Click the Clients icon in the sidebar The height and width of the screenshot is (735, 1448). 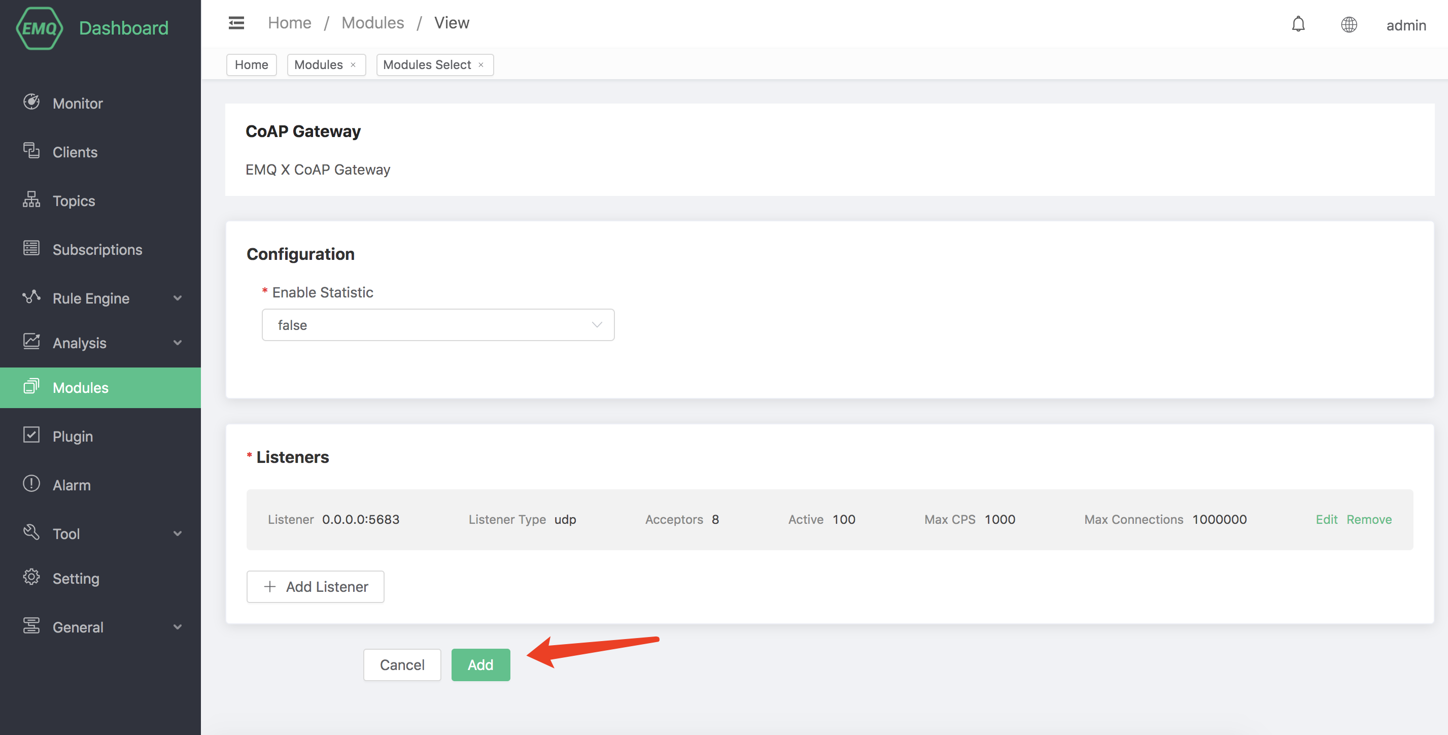(x=31, y=151)
